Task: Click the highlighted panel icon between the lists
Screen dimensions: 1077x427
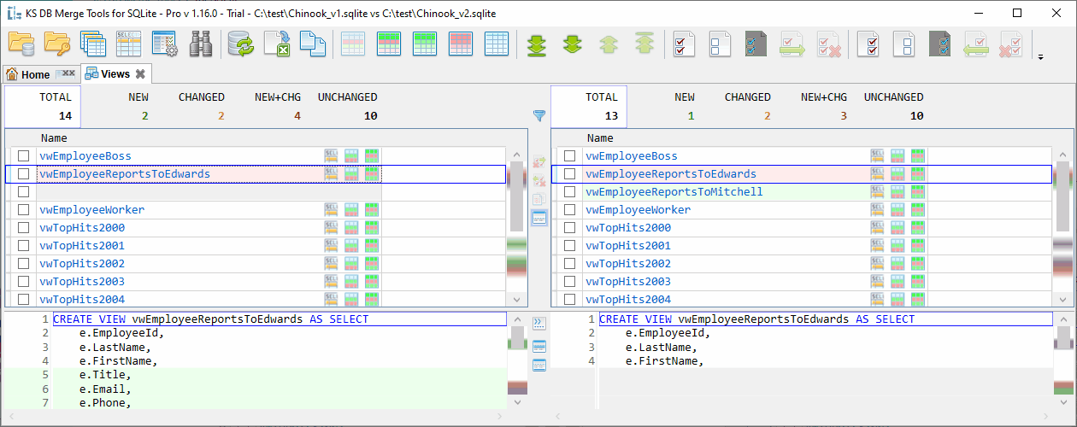Action: (539, 218)
